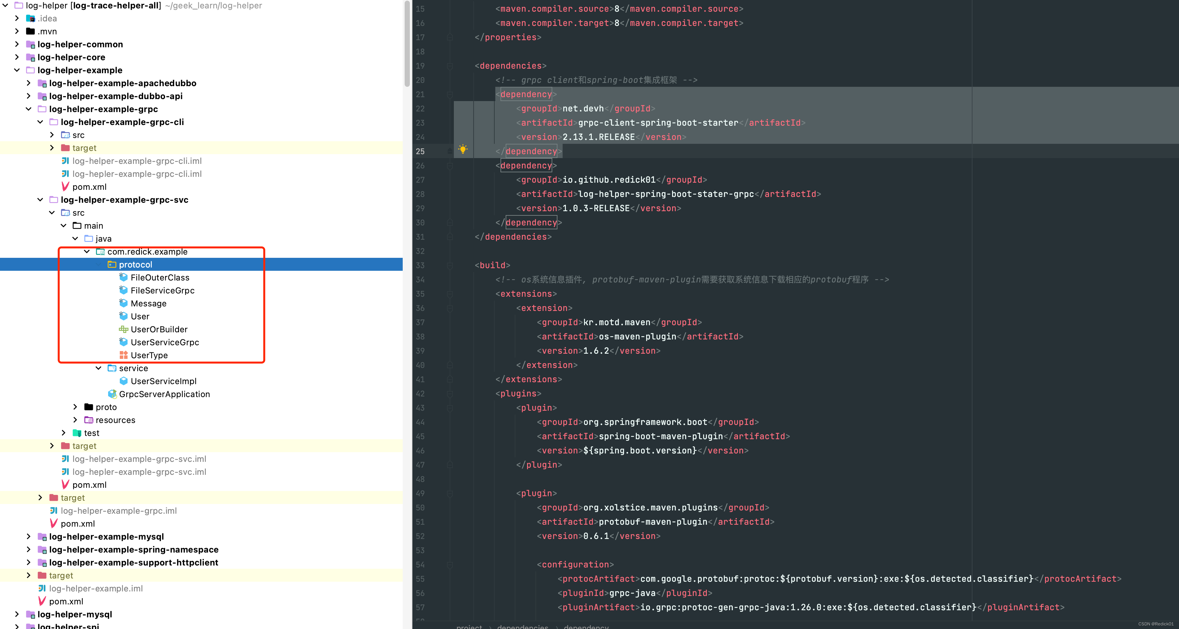This screenshot has height=629, width=1179.
Task: Click the yellow lightbulb intention icon
Action: coord(463,149)
